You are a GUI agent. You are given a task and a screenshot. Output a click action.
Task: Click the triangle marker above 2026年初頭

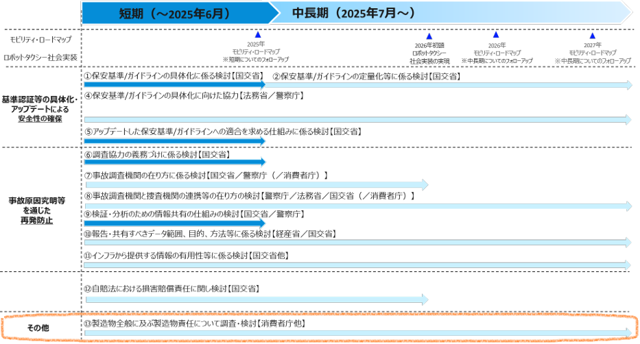tap(429, 36)
